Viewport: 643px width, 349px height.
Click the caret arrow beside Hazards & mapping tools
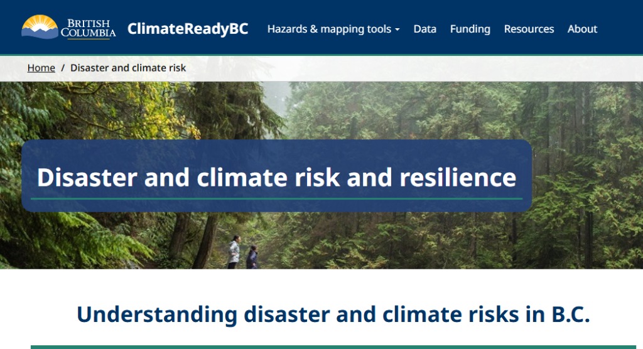tap(397, 30)
